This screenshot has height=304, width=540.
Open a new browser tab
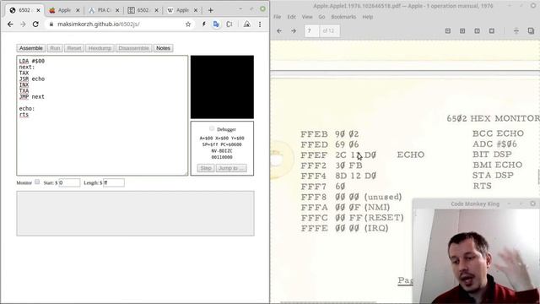coord(210,10)
